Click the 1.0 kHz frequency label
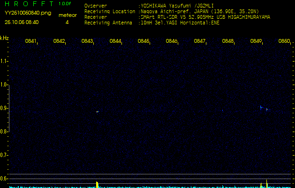The width and height of the screenshot is (295, 188). coord(3,85)
